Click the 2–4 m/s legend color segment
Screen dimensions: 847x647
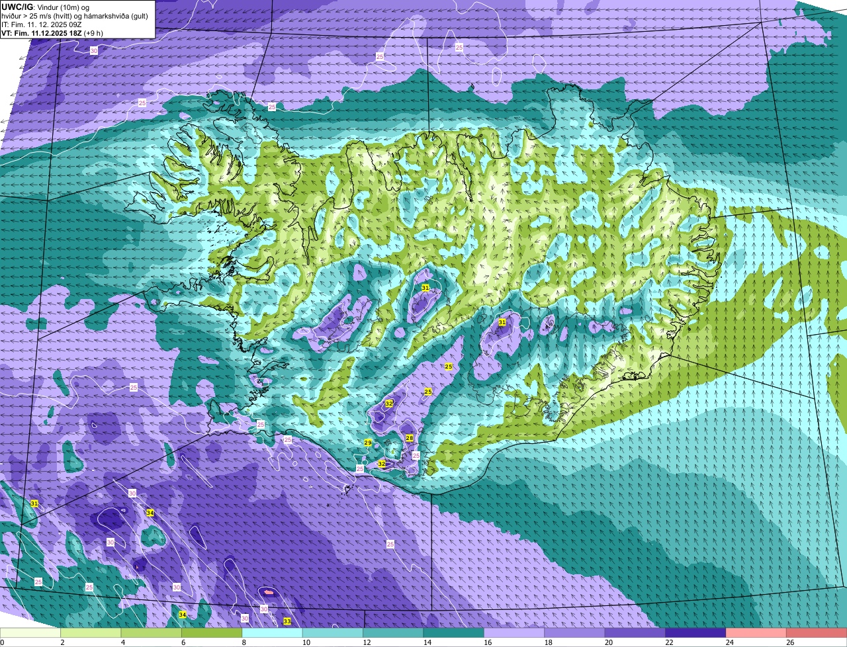pyautogui.click(x=91, y=633)
